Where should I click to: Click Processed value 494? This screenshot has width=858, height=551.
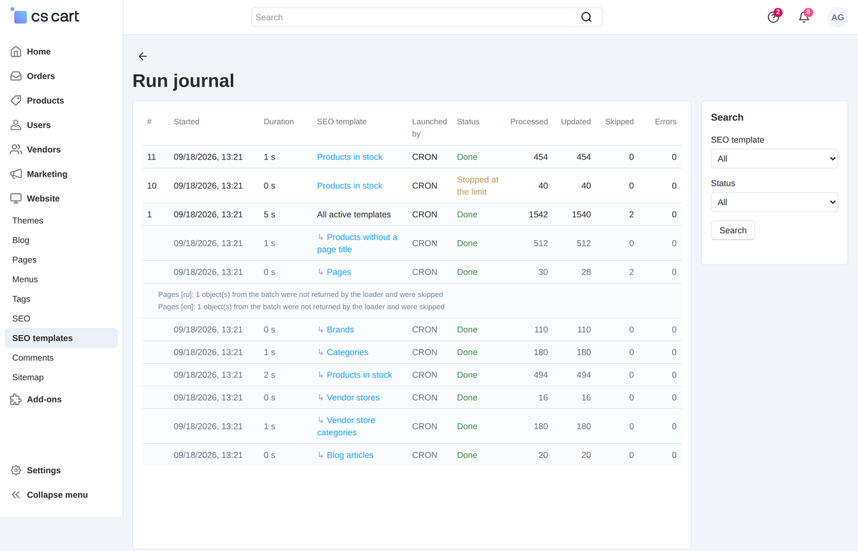point(541,374)
